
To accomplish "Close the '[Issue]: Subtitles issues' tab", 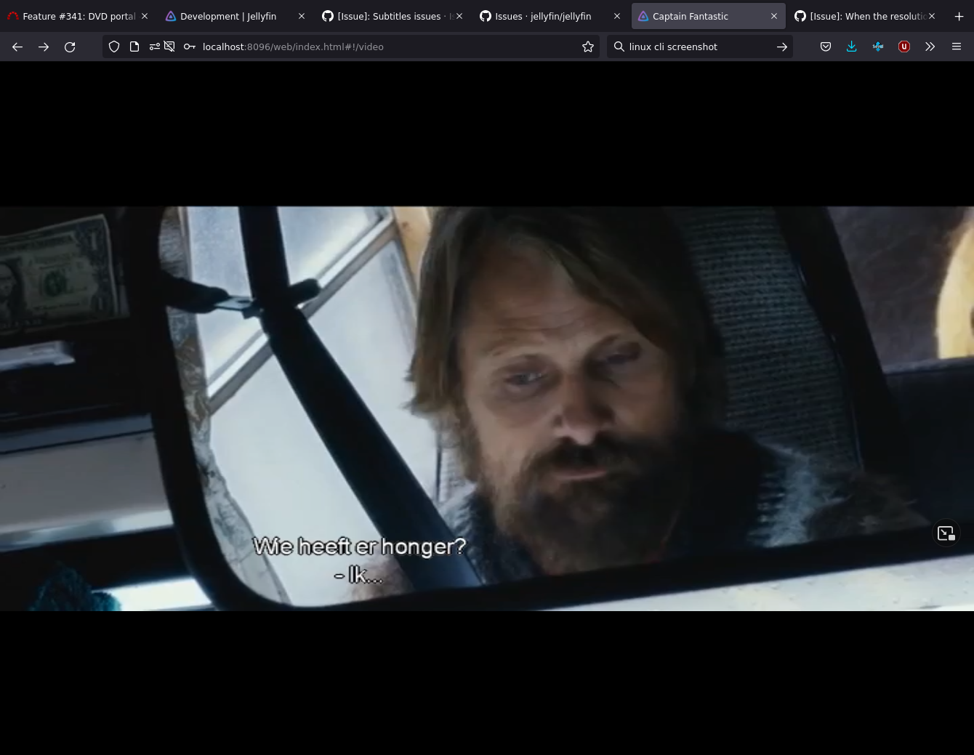I will [x=459, y=16].
